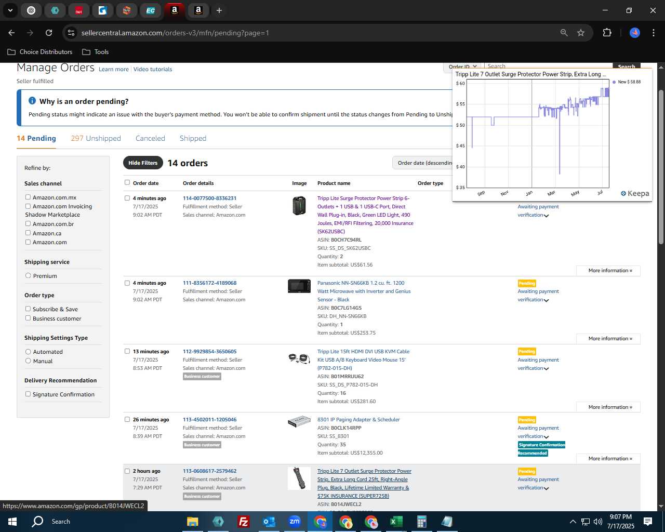Screen dimensions: 665x532
Task: Enable the Business customer order filter
Action: (28, 318)
